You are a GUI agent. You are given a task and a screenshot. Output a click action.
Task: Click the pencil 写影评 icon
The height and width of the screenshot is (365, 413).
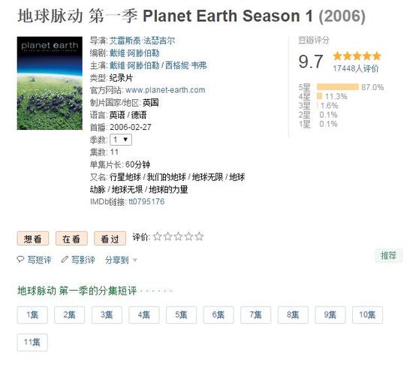click(65, 259)
